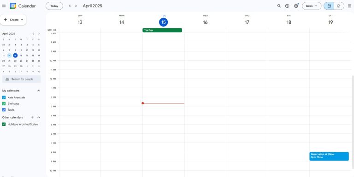The height and width of the screenshot is (177, 354).
Task: Click the Today button
Action: (x=54, y=6)
